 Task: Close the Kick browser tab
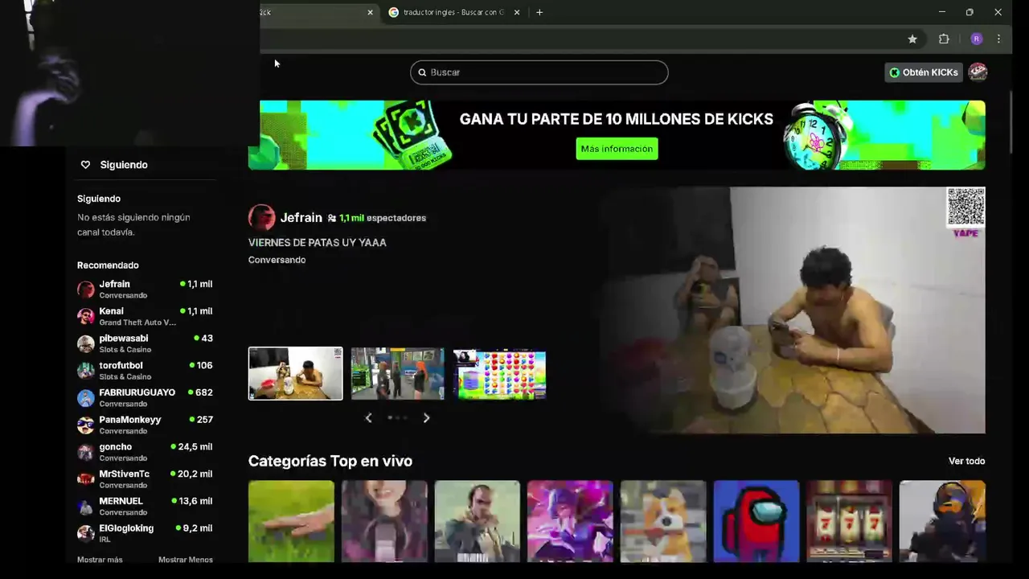pos(370,12)
